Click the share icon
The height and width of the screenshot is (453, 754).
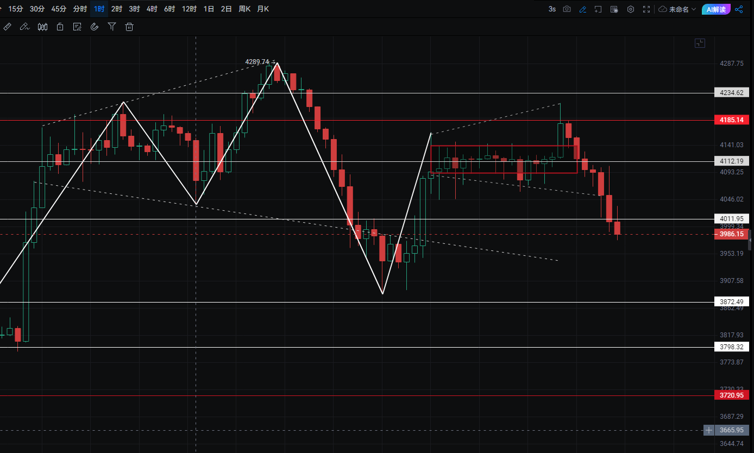pos(739,9)
